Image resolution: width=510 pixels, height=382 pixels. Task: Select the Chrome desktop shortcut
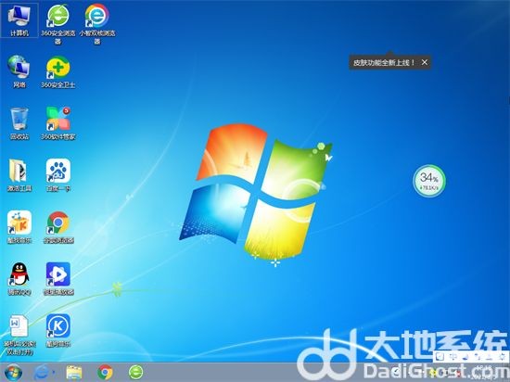coord(58,227)
